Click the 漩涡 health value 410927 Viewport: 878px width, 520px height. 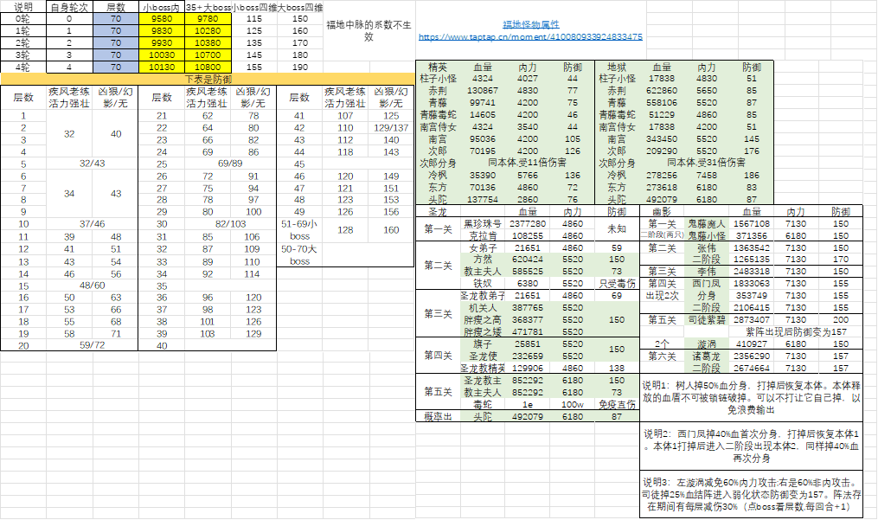pos(752,344)
